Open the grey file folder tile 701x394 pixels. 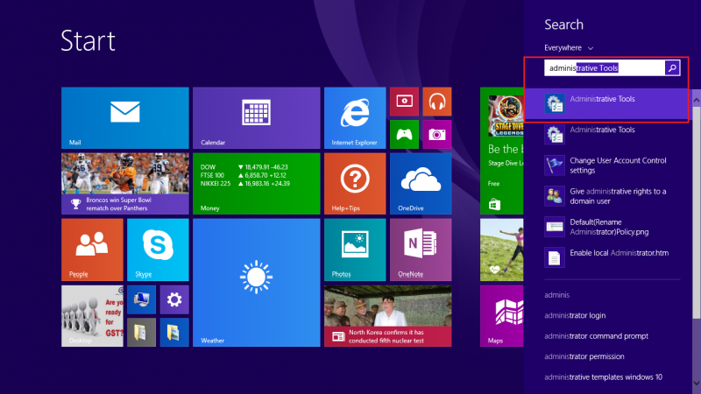141,333
